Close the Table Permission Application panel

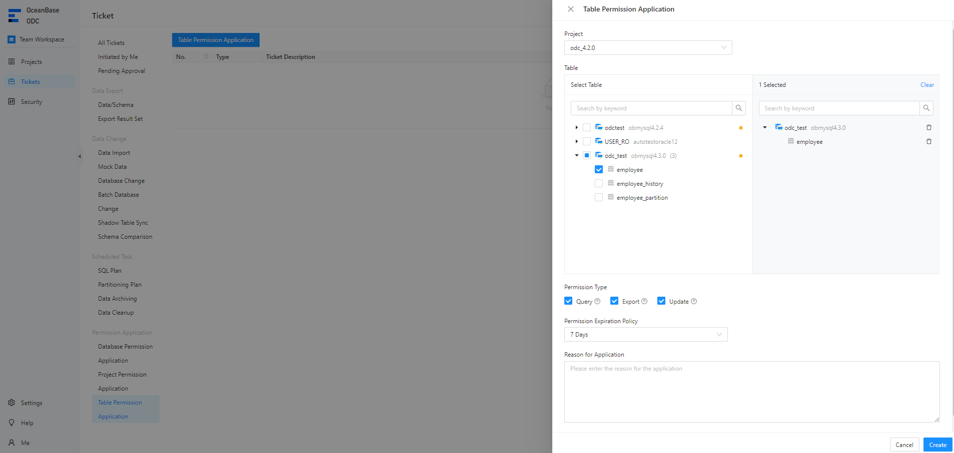[x=570, y=9]
